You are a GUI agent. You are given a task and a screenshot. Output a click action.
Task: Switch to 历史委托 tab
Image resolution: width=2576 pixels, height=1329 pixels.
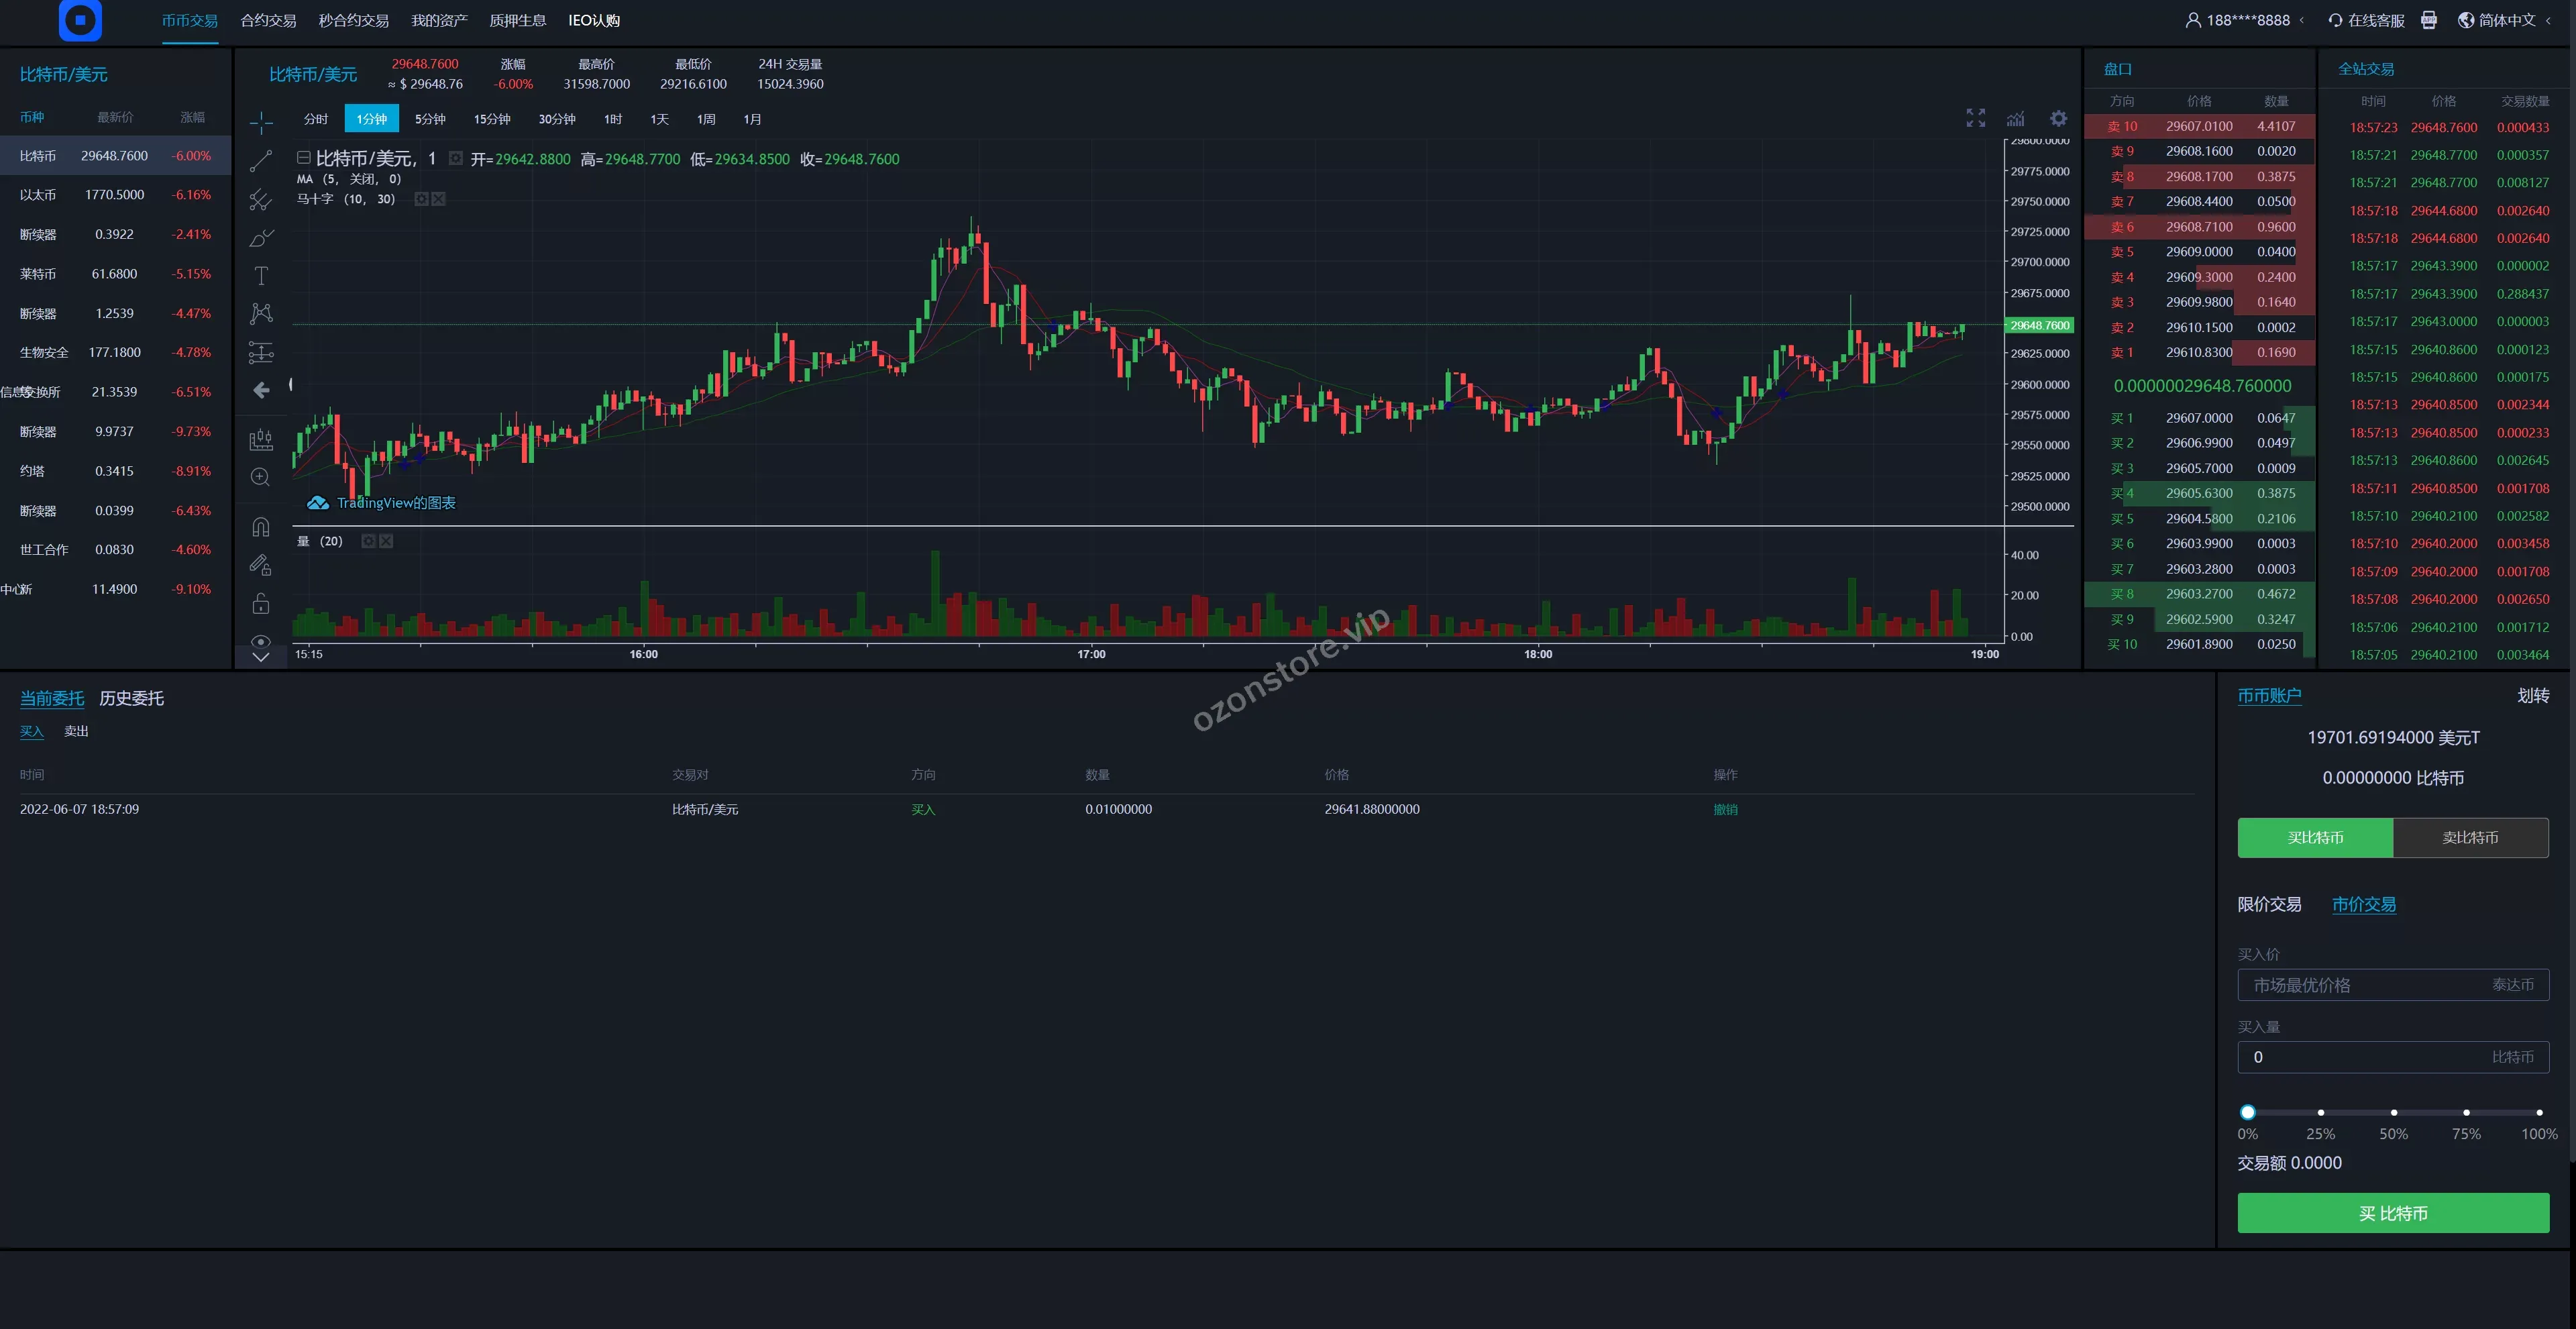(131, 698)
